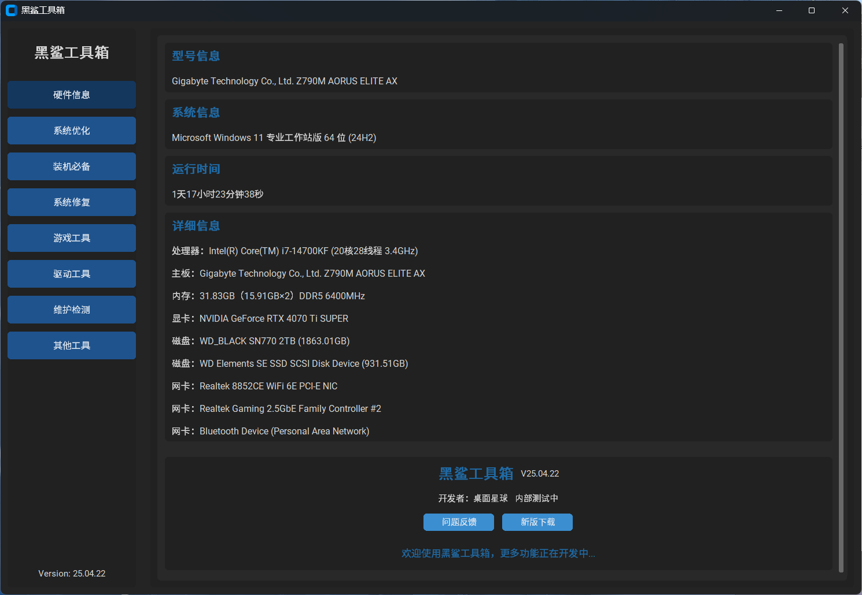Click the 黑鲨工具箱 sidebar title
This screenshot has height=595, width=862.
tap(72, 53)
